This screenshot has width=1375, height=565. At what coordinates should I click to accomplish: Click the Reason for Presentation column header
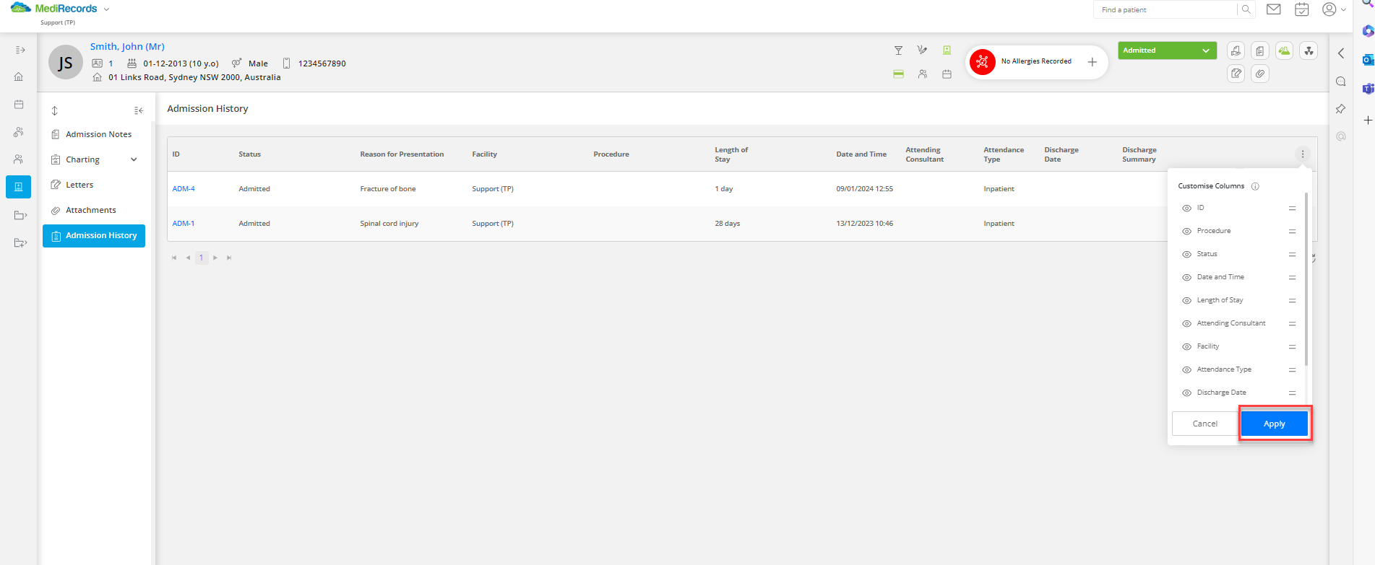(x=402, y=154)
